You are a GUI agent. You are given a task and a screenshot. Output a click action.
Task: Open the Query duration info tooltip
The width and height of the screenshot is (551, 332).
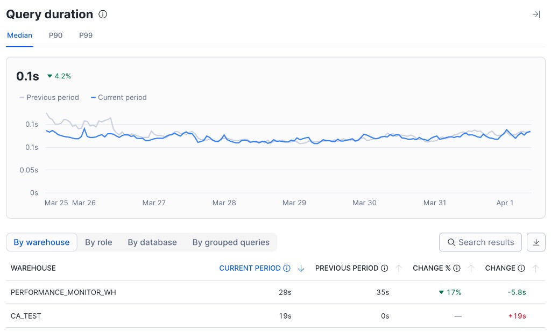pos(102,15)
